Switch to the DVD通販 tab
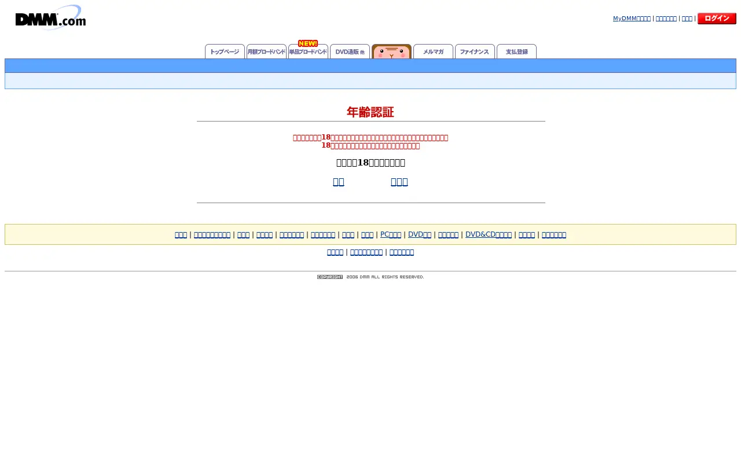Viewport: 741px width, 463px height. tap(350, 52)
